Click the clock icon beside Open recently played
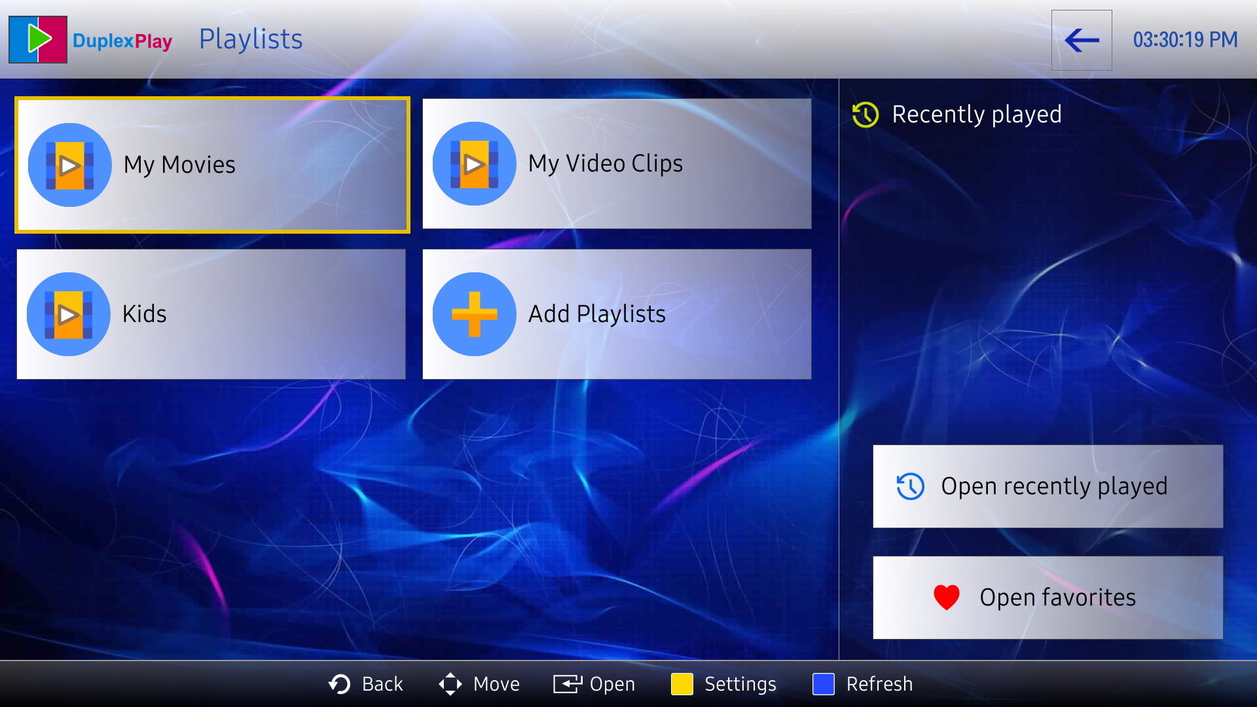The image size is (1257, 707). [x=909, y=486]
